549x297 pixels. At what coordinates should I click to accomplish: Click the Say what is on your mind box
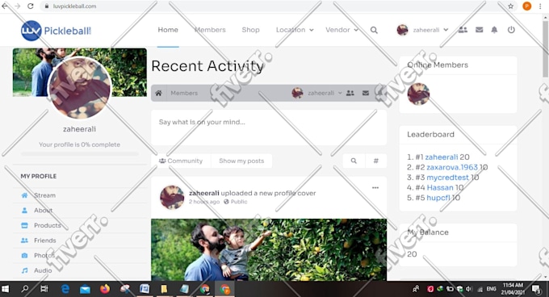(269, 128)
